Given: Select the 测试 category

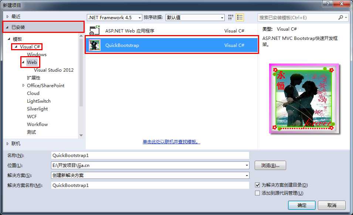Looking at the screenshot, I should (31, 132).
